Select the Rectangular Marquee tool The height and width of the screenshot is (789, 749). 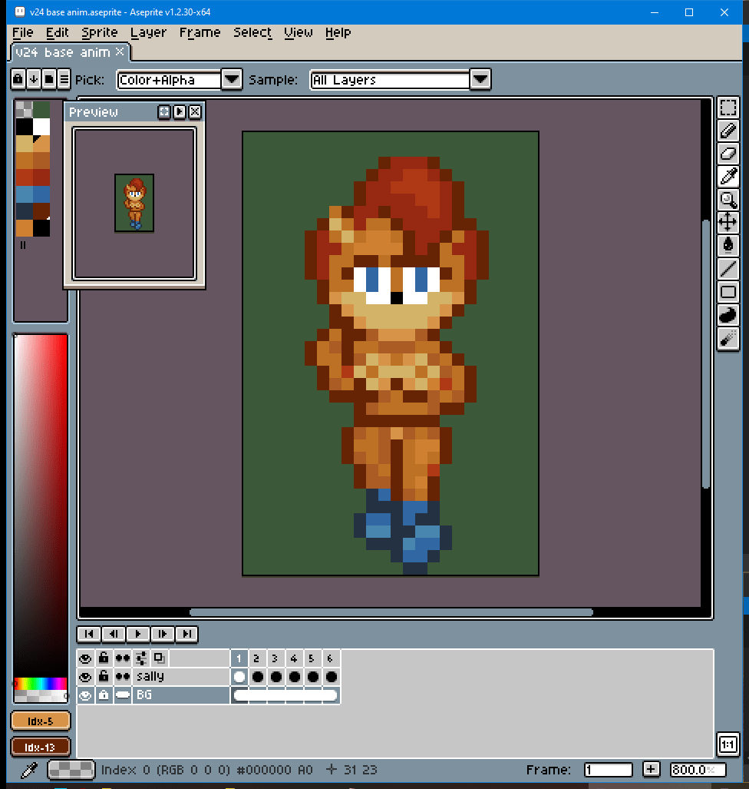point(728,108)
